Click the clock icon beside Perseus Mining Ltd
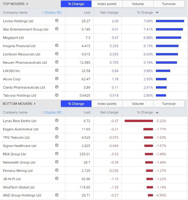The height and width of the screenshot is (200, 188). click(57, 170)
